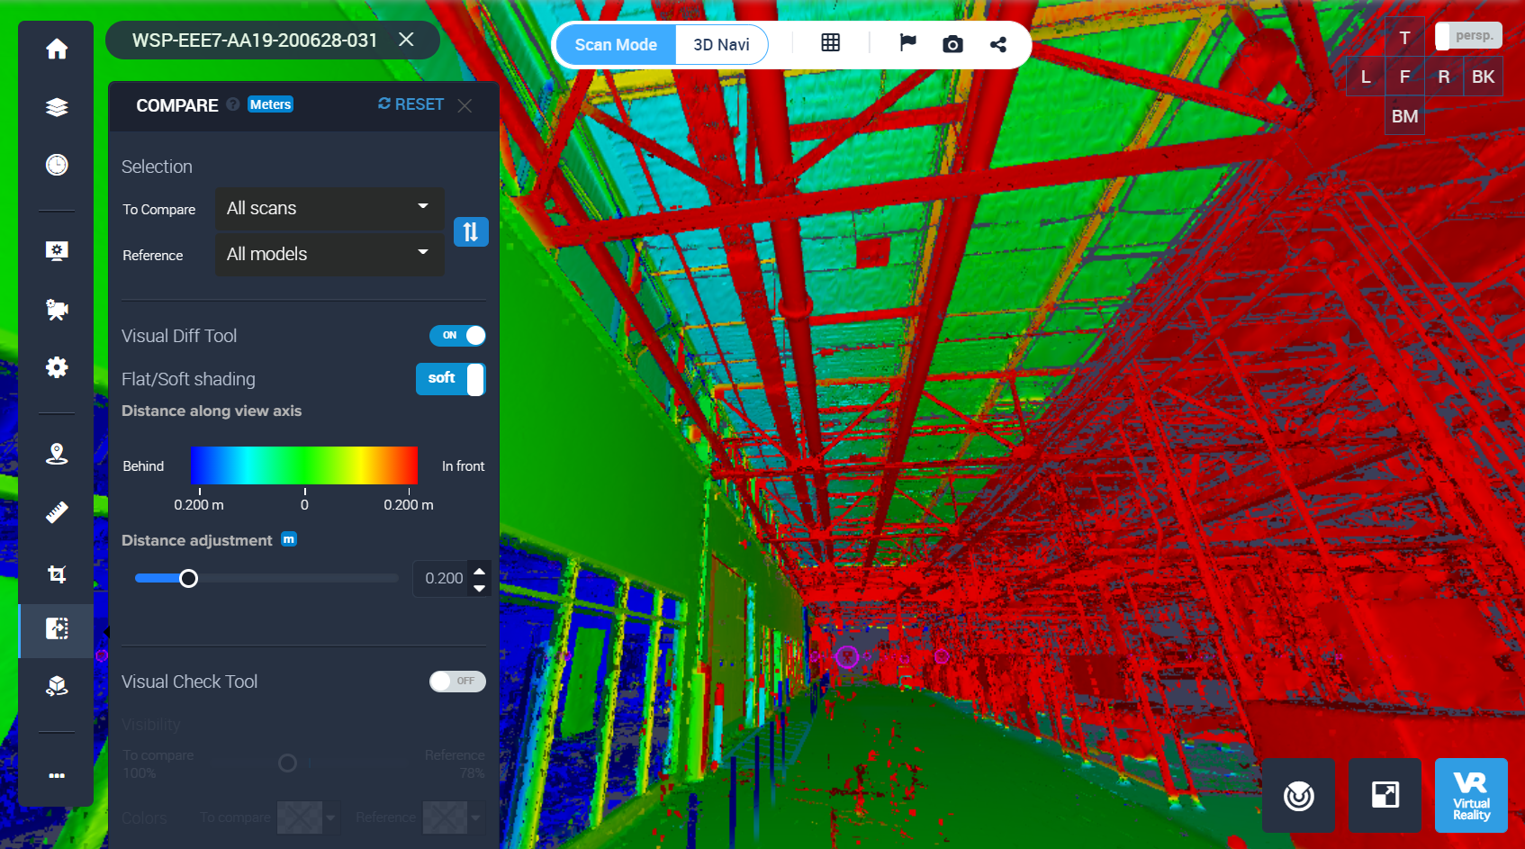Click the bottom-right target compass button

[x=1299, y=795]
